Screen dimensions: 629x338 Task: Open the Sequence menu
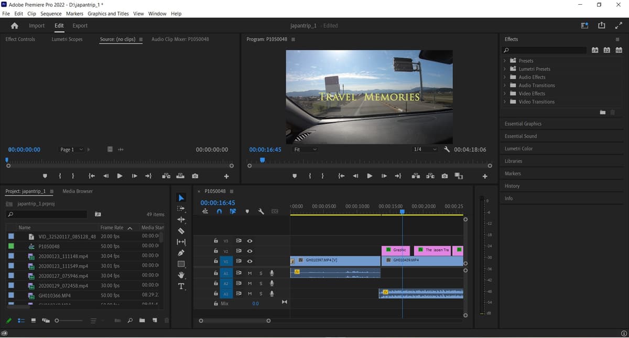pos(51,14)
